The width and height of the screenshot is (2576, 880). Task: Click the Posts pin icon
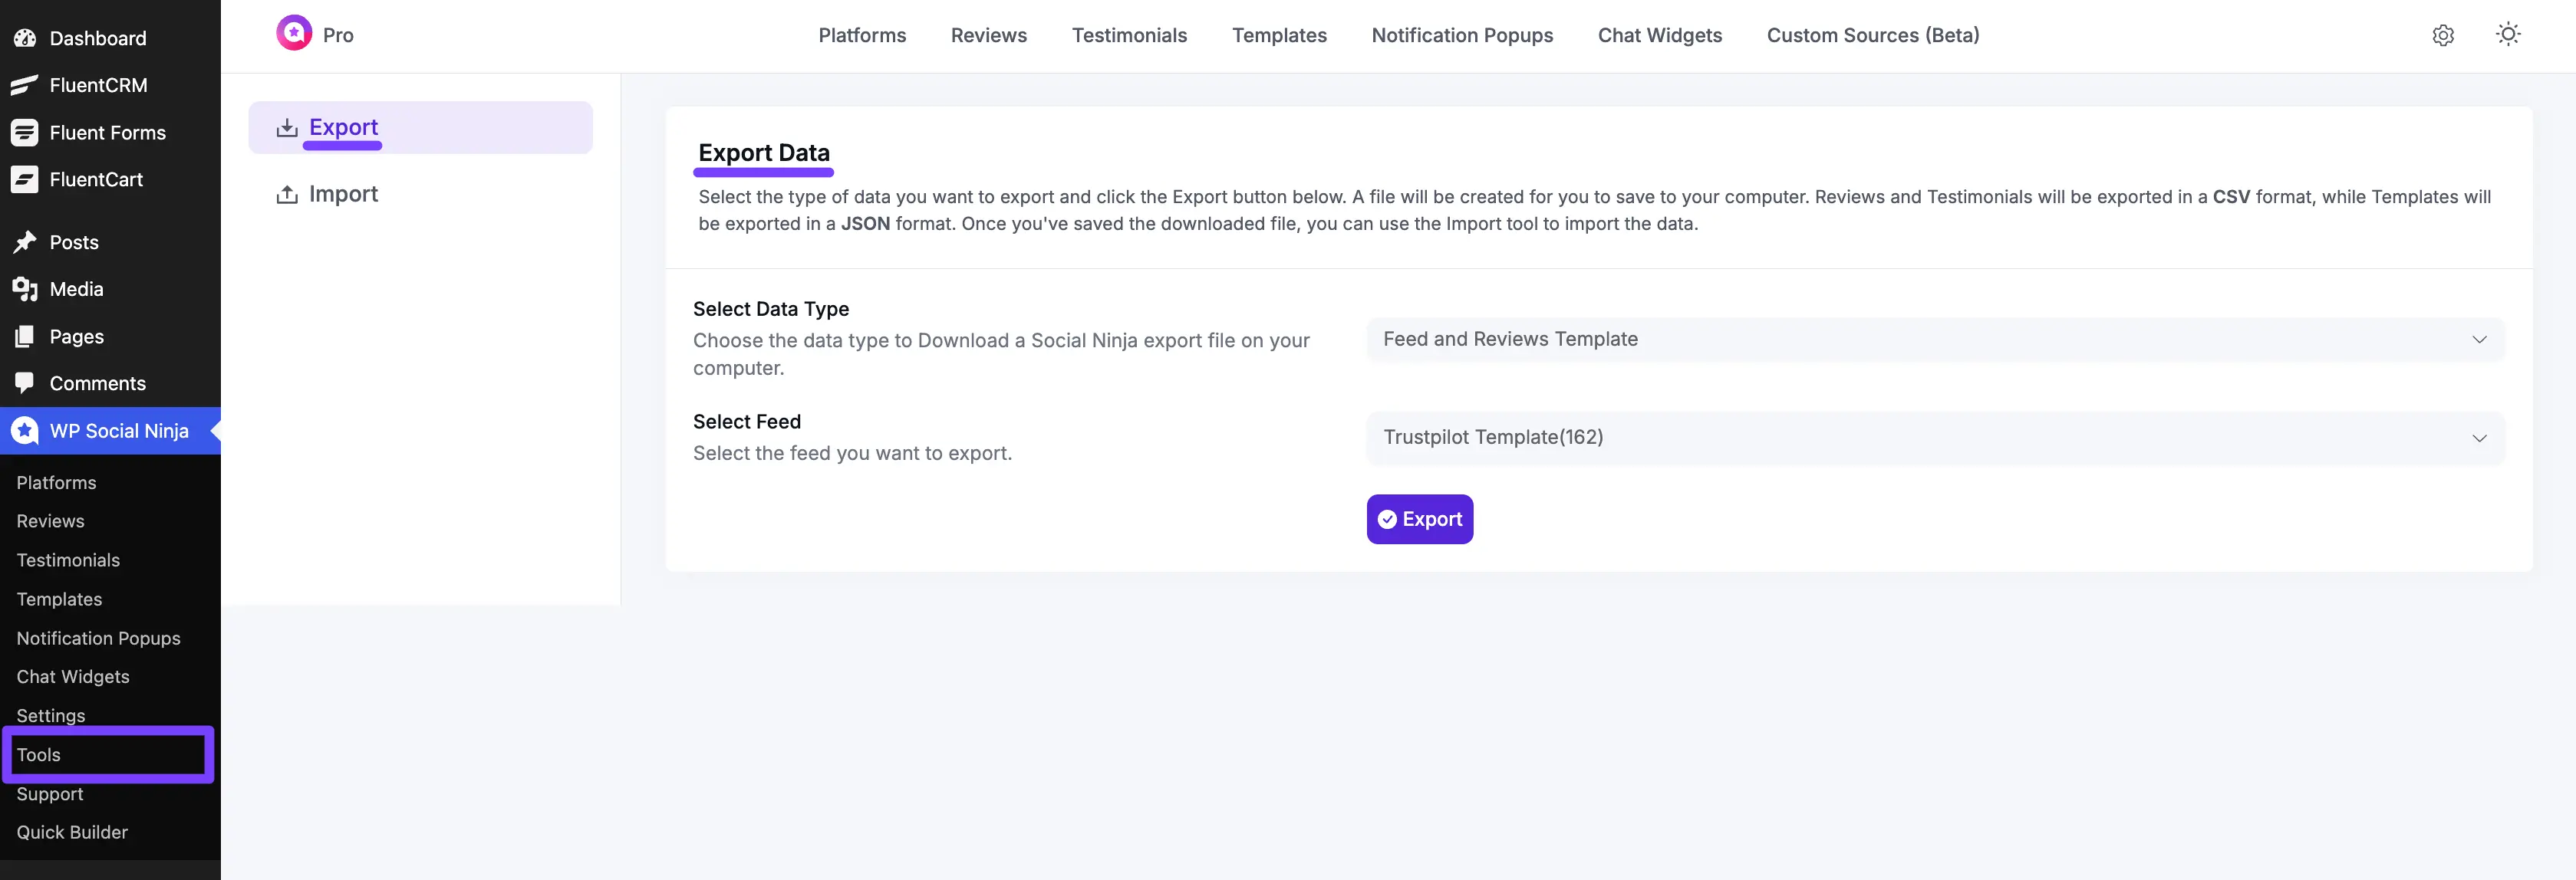pyautogui.click(x=25, y=243)
